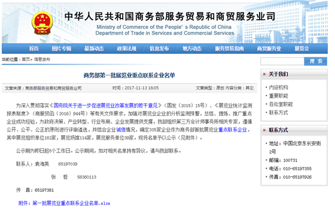Open the 展览会 navigation tab
This screenshot has width=335, height=217.
[x=301, y=48]
